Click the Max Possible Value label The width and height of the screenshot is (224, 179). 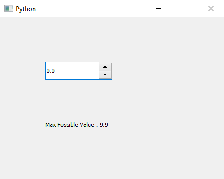pos(77,125)
